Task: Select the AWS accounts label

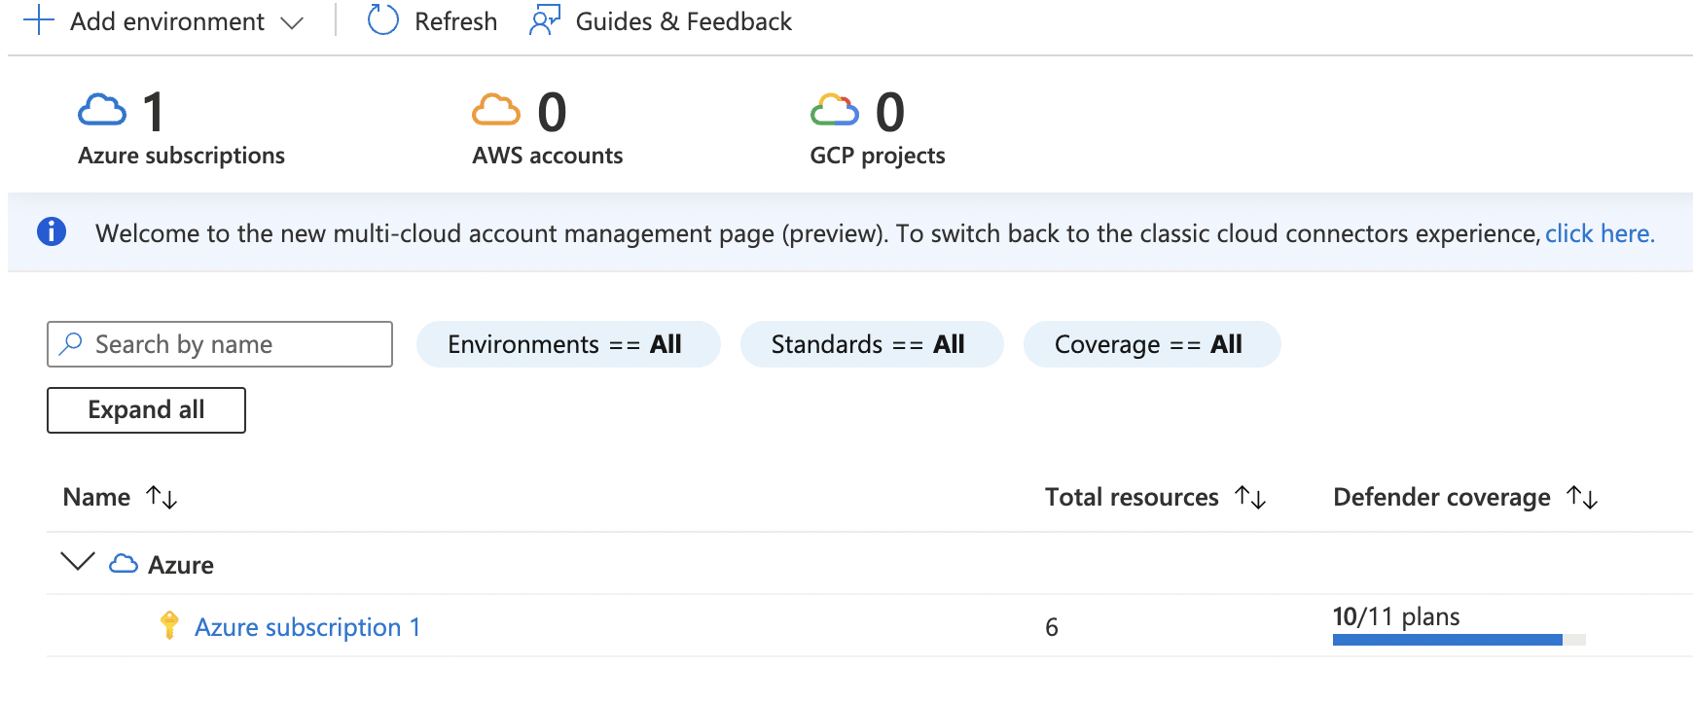Action: 548,156
